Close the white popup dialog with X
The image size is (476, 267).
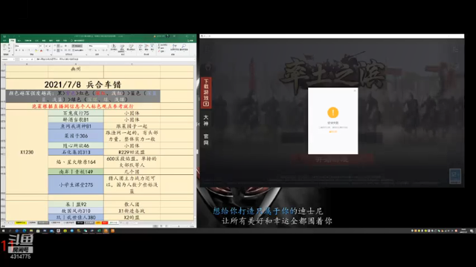tap(355, 90)
